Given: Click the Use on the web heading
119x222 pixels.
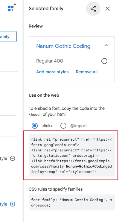Looking at the screenshot, I should 44,95.
